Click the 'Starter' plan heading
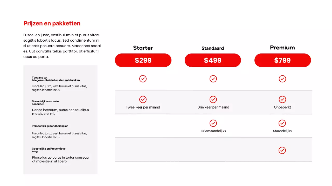 coord(143,48)
